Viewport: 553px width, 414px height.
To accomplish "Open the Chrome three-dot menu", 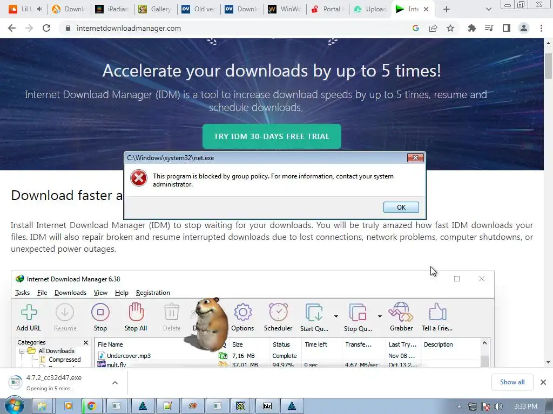I will point(541,28).
